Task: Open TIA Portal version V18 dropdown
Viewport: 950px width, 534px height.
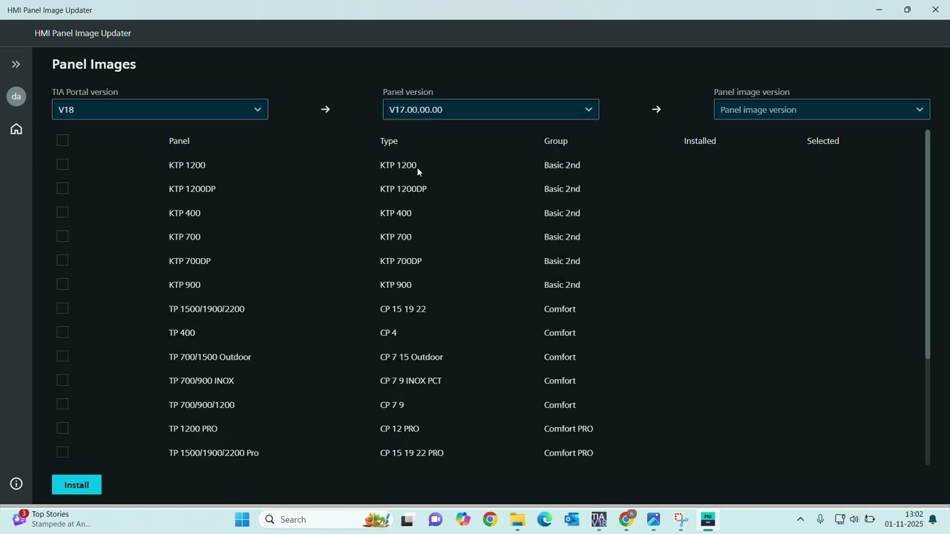Action: click(160, 110)
